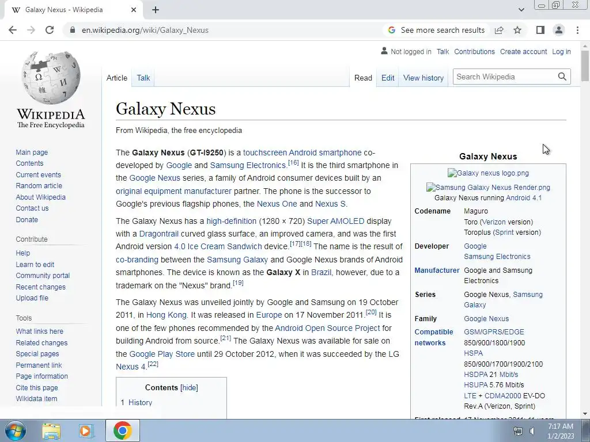Open the Contributions link
Screen dimensions: 590x442
coord(474,51)
